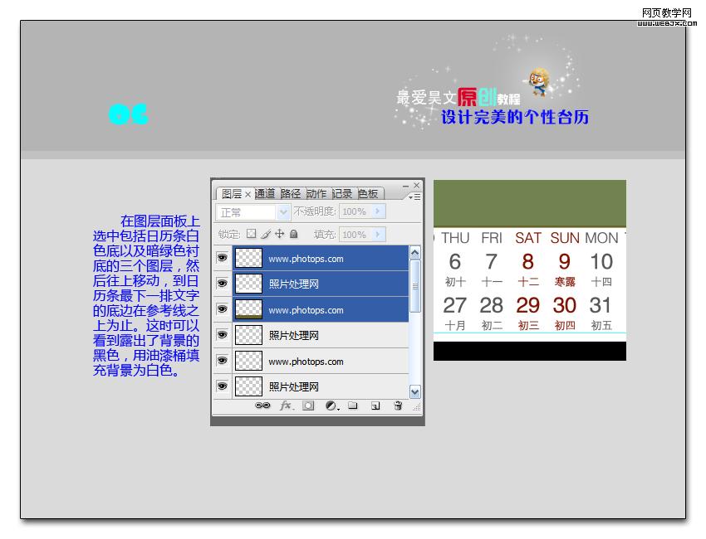Toggle lock image pixels brush icon
This screenshot has height=539, width=706.
tap(266, 234)
